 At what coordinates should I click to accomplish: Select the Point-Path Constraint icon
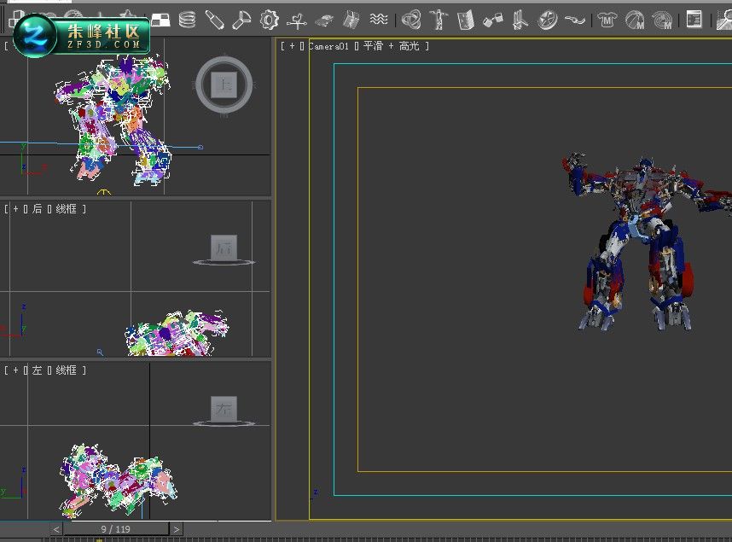[575, 20]
